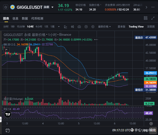158x135 pixels.
Task: Open the left drawing panel expander arrow
Action: coord(1,119)
